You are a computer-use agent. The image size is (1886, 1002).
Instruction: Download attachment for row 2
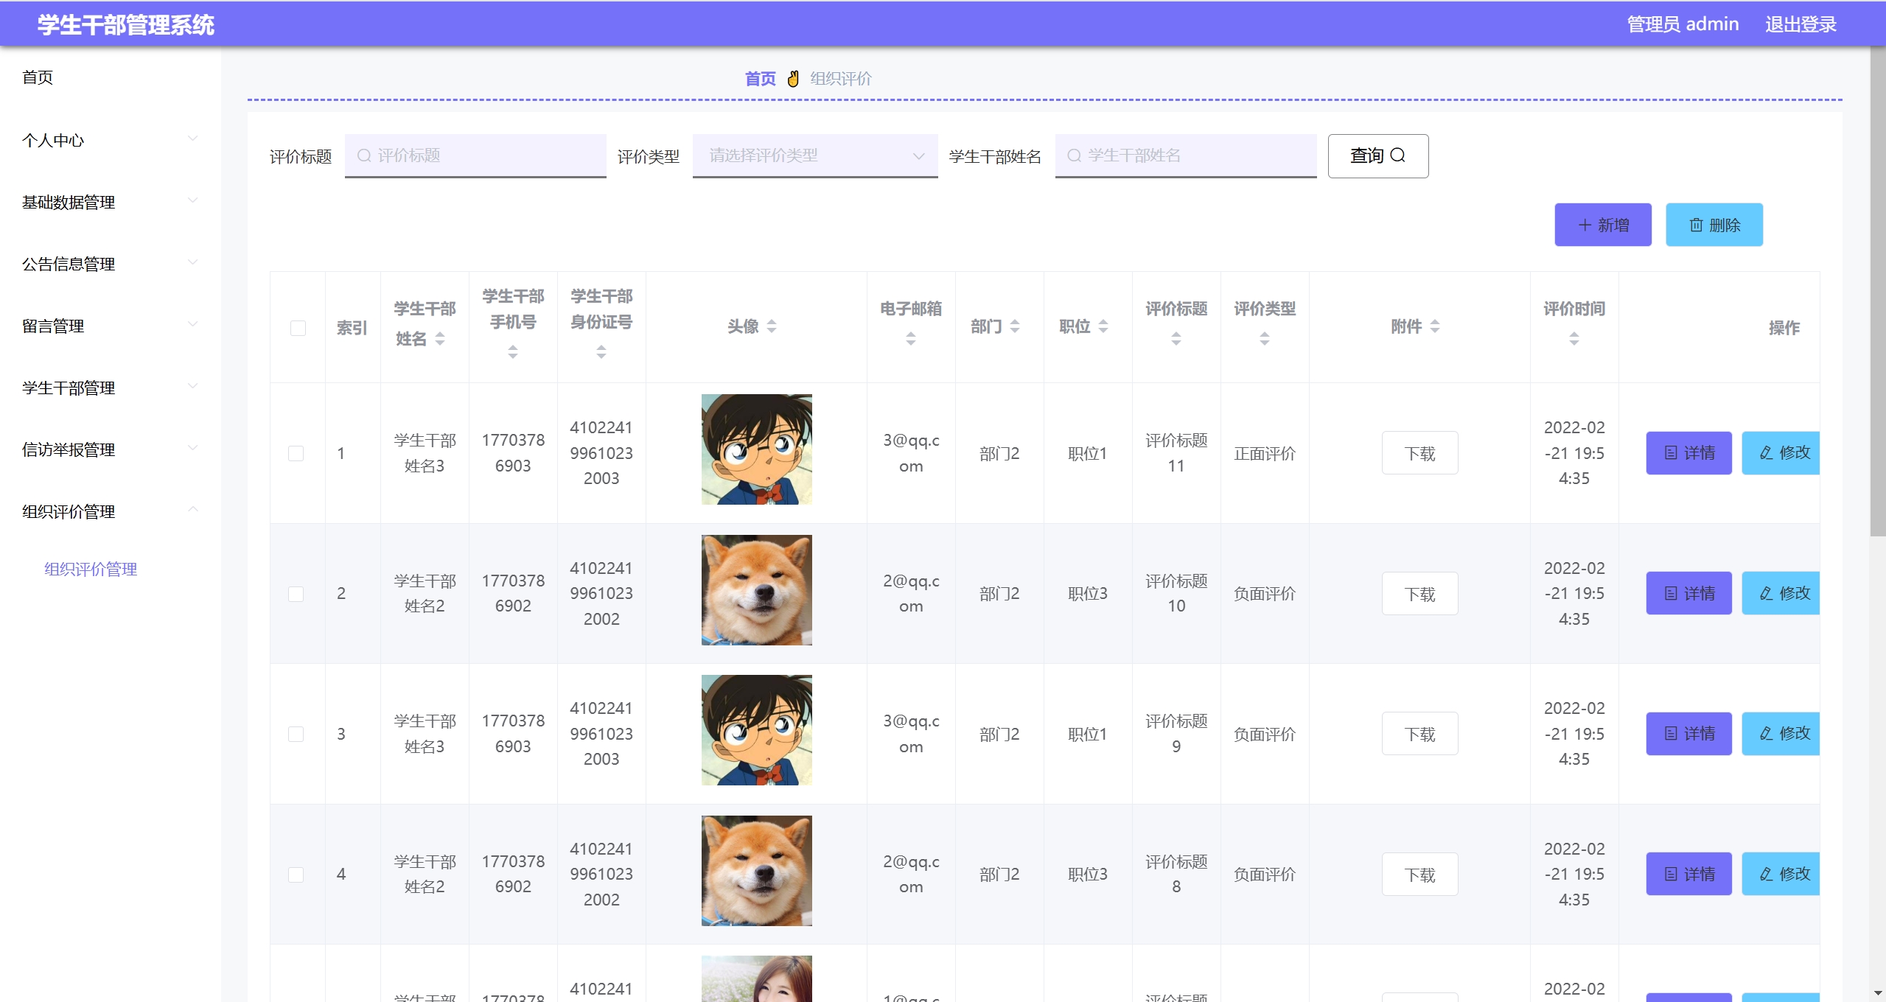pos(1419,594)
